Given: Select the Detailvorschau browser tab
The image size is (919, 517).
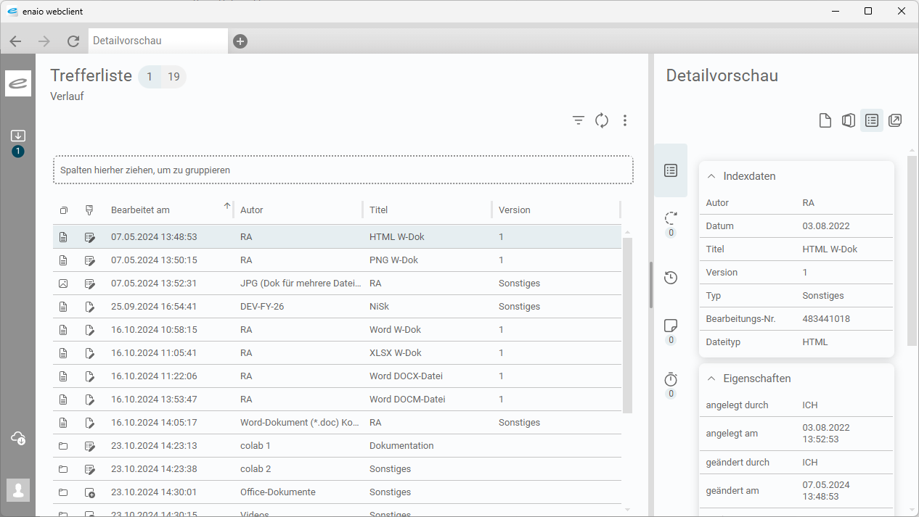Looking at the screenshot, I should coord(158,41).
